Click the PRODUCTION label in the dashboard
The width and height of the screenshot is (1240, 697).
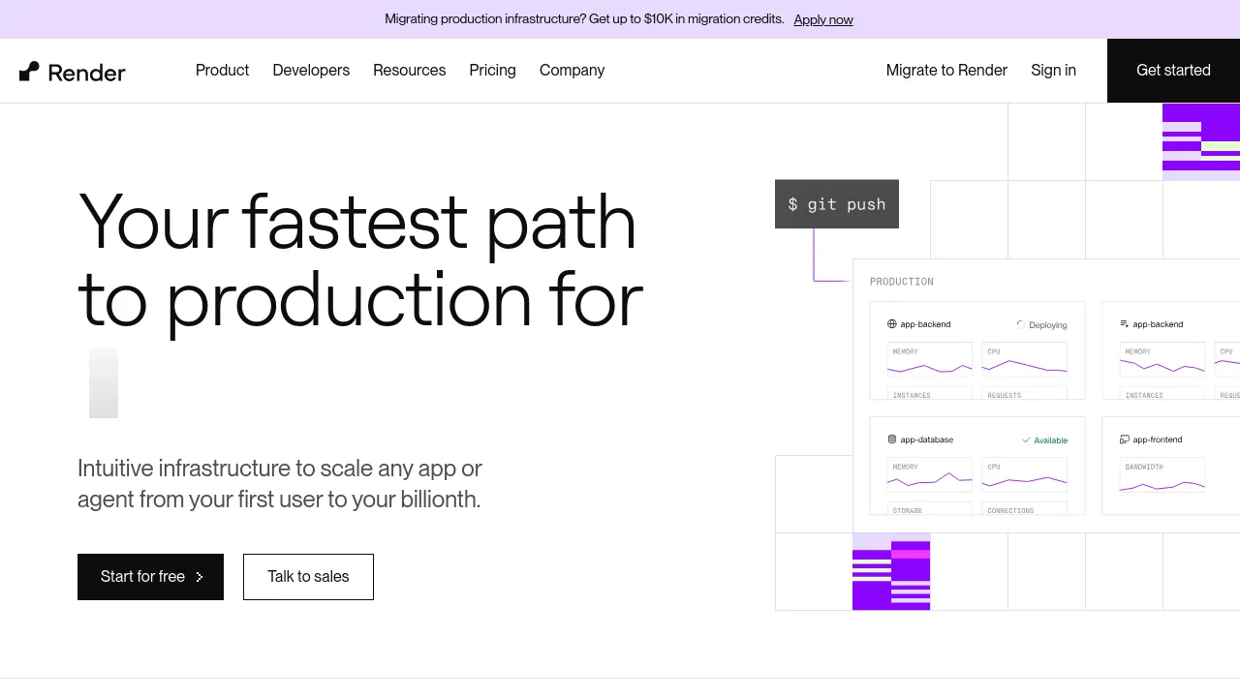(x=902, y=282)
